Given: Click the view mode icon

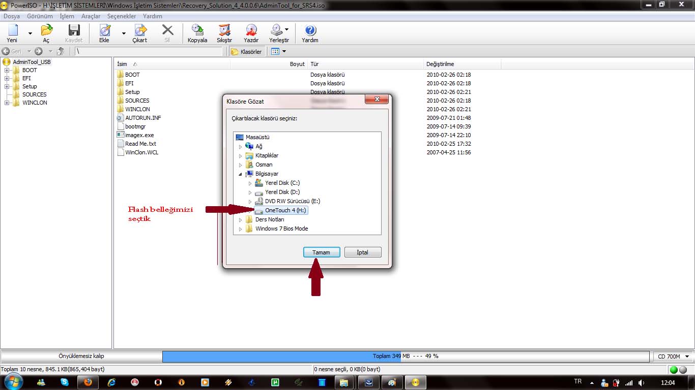Looking at the screenshot, I should [275, 51].
